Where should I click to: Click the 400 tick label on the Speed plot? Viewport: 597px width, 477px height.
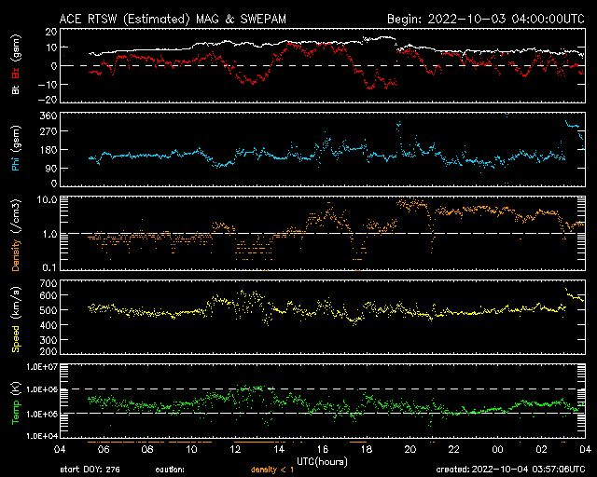click(x=49, y=325)
